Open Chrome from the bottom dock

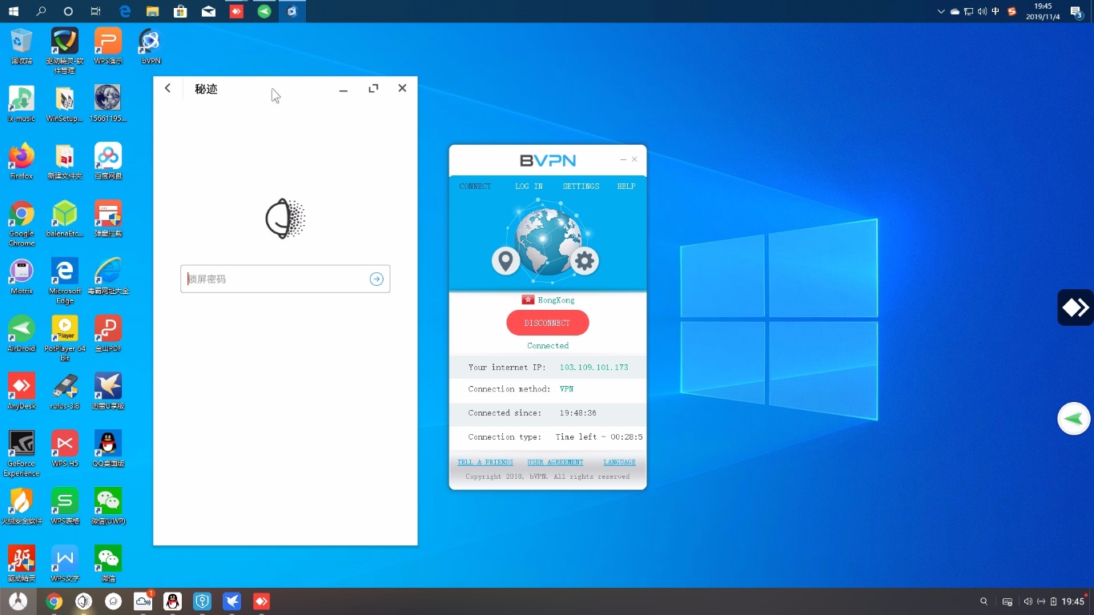54,601
